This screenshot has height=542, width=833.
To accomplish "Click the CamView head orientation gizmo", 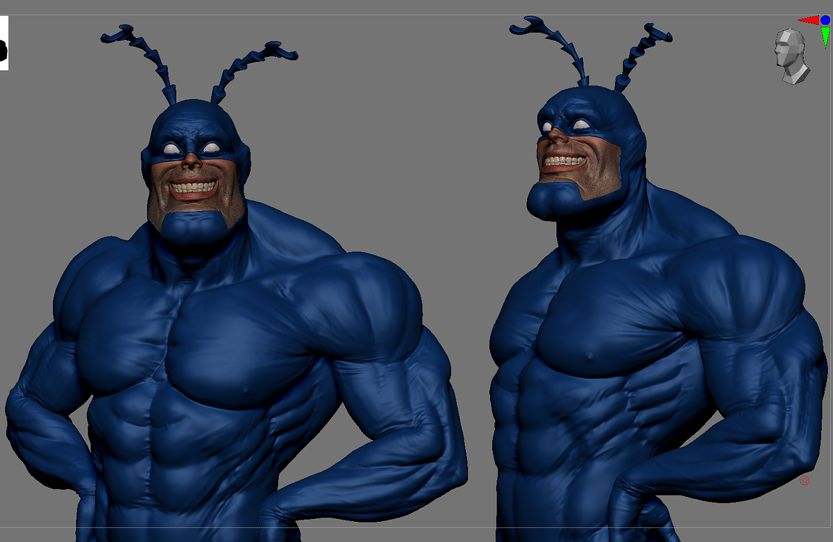I will pyautogui.click(x=792, y=56).
